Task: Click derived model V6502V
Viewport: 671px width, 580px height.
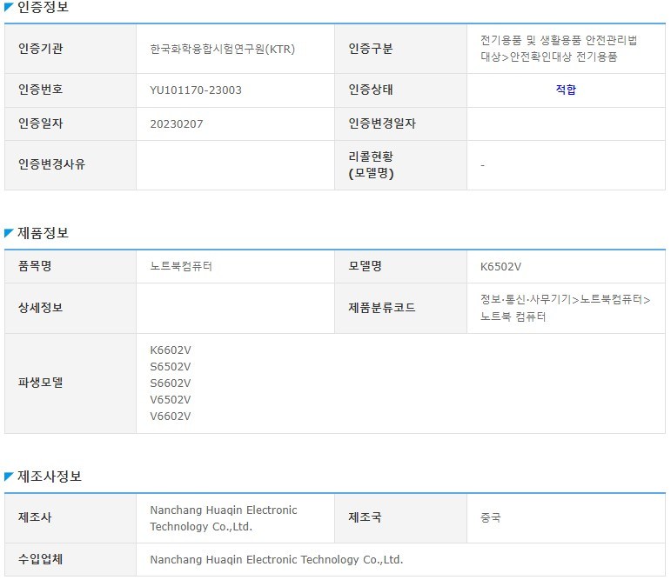Action: pos(170,399)
